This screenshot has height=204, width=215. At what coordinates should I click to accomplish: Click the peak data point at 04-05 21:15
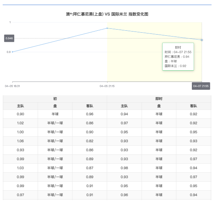(x=107, y=28)
